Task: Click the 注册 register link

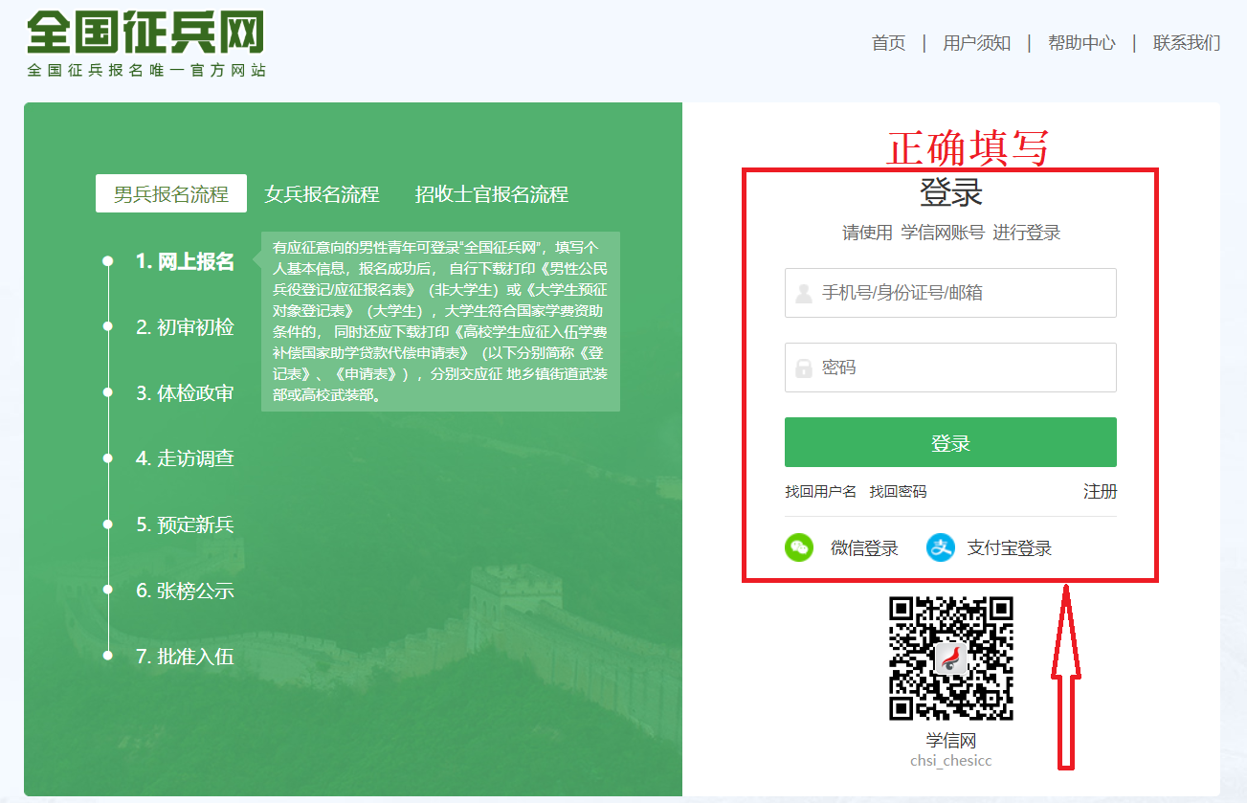Action: [1100, 491]
